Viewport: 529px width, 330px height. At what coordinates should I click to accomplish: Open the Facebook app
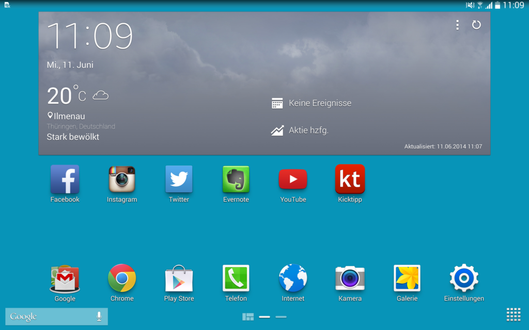pyautogui.click(x=65, y=179)
